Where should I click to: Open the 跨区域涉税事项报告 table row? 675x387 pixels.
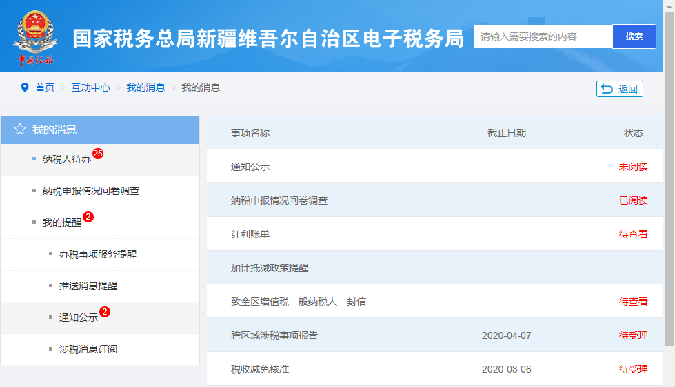(435, 335)
